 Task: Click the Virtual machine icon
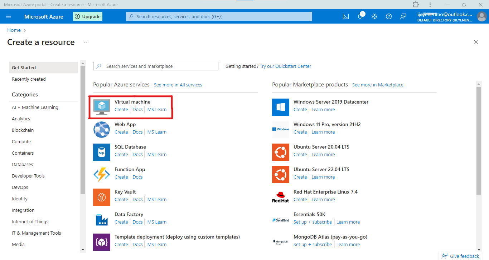[x=102, y=107]
